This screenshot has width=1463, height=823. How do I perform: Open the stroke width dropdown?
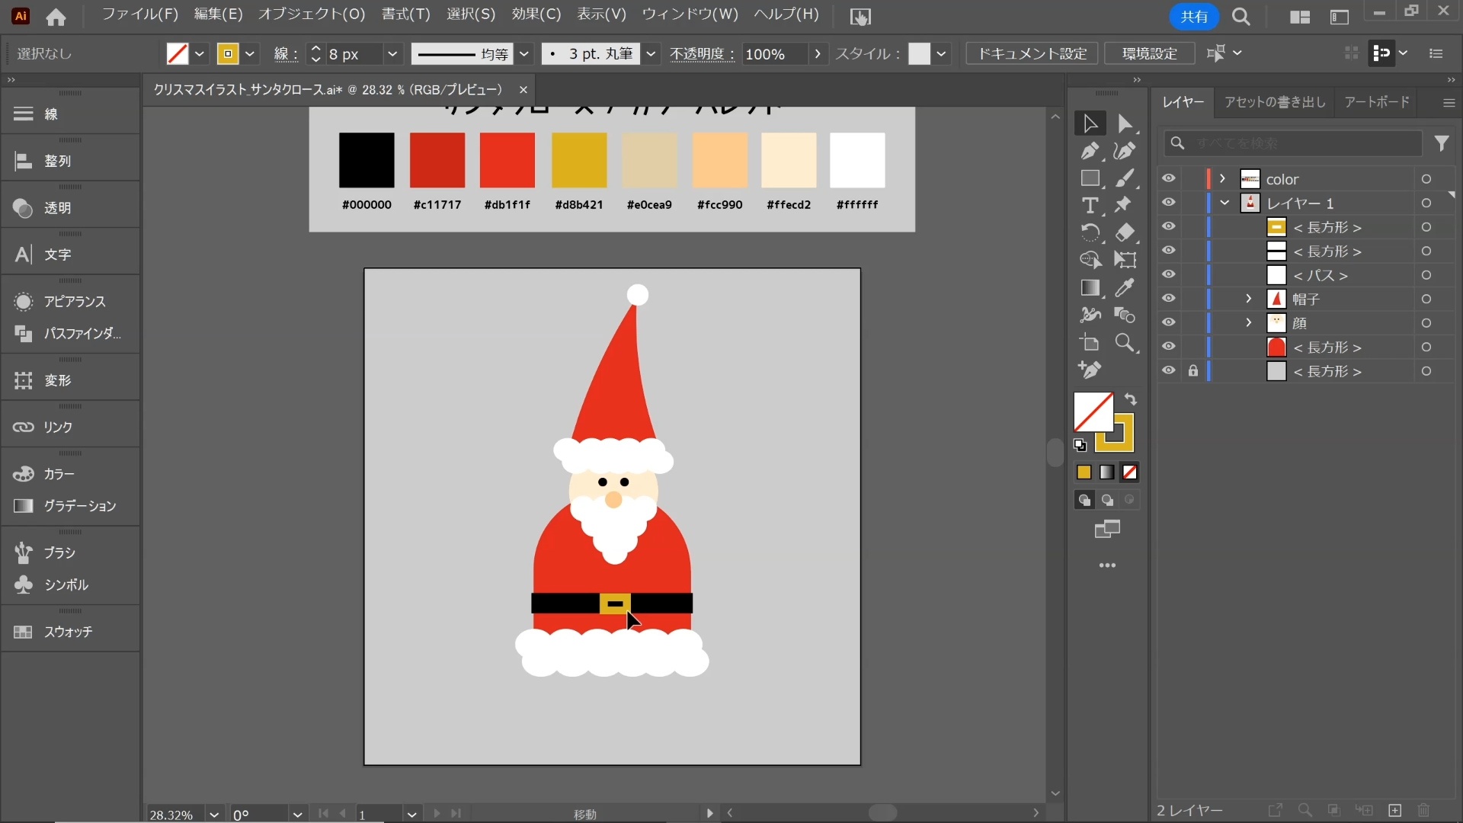pos(393,53)
